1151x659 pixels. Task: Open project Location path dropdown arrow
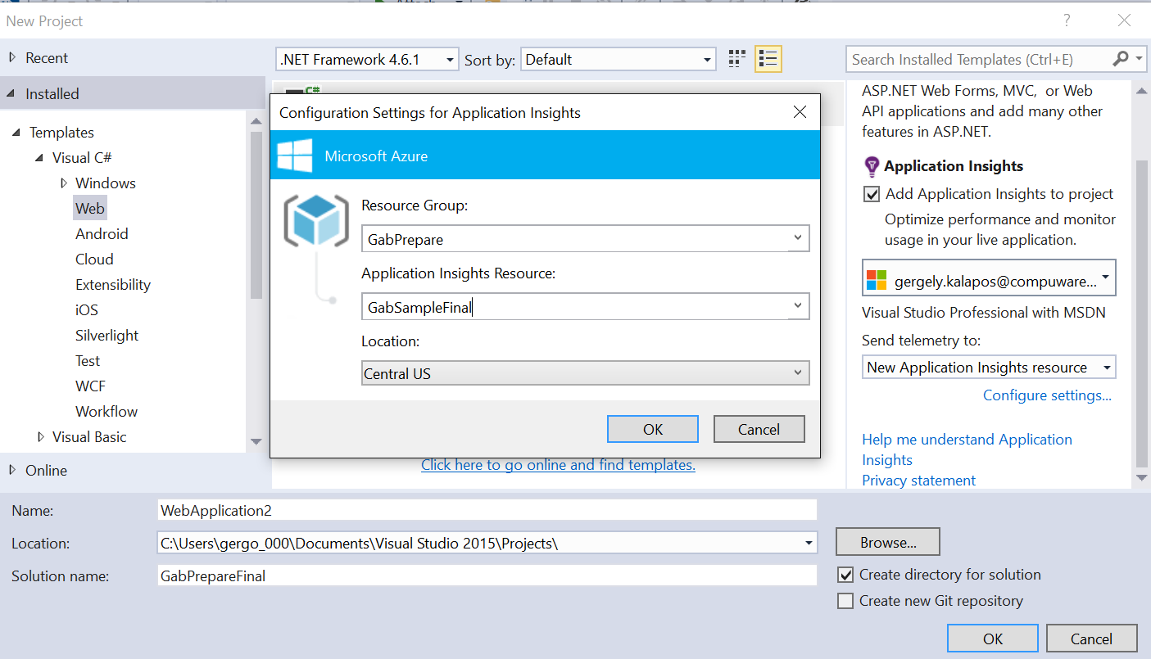809,542
